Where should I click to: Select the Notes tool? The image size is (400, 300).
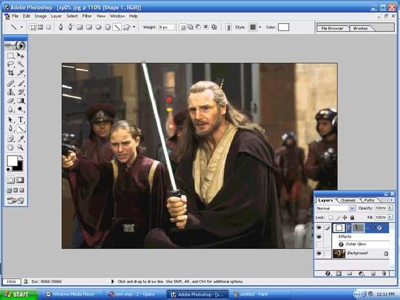(x=10, y=139)
